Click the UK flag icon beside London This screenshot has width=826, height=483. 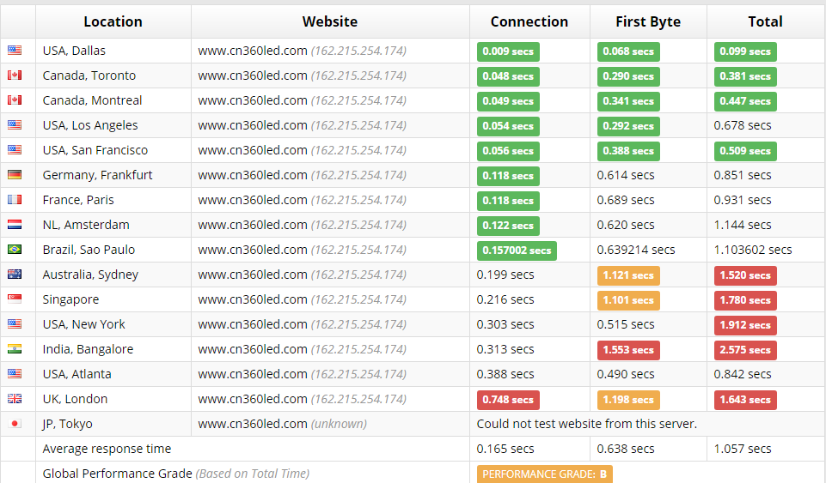pos(15,398)
